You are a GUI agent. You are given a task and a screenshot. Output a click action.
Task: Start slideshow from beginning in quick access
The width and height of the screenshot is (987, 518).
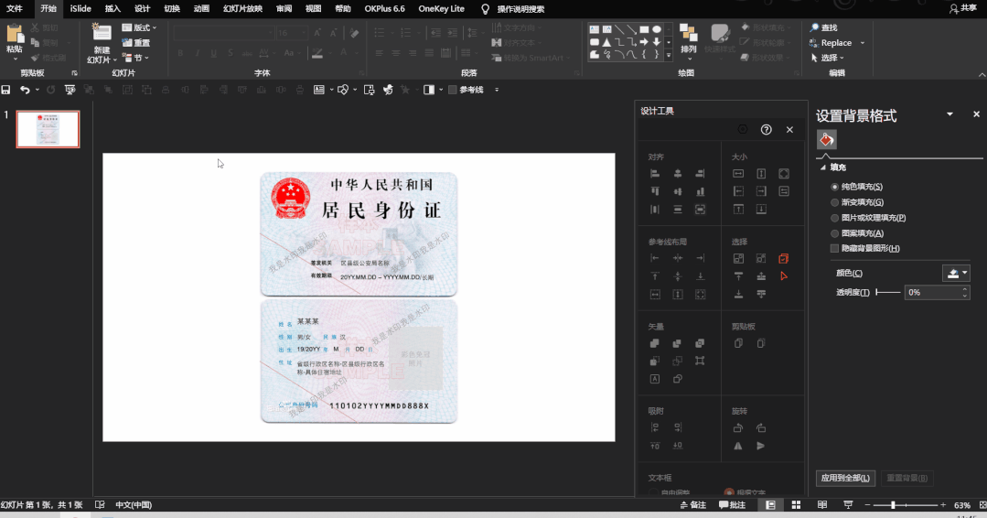(x=70, y=90)
